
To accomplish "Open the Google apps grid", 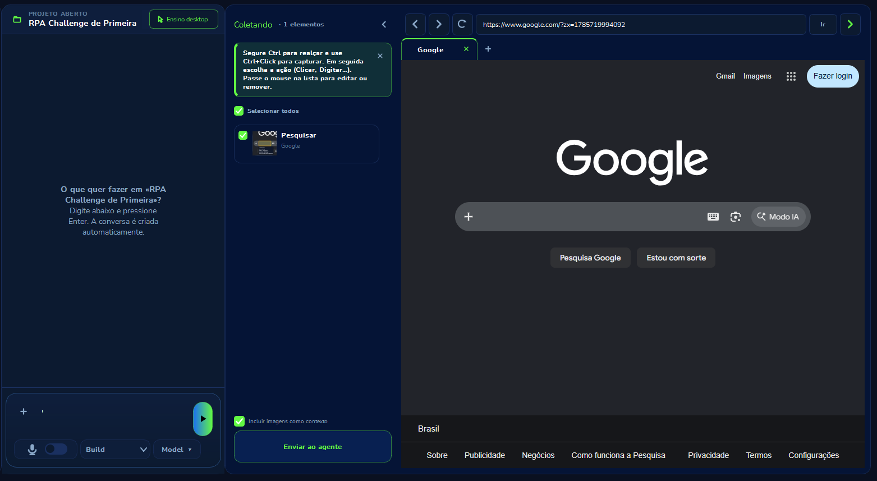I will 791,76.
